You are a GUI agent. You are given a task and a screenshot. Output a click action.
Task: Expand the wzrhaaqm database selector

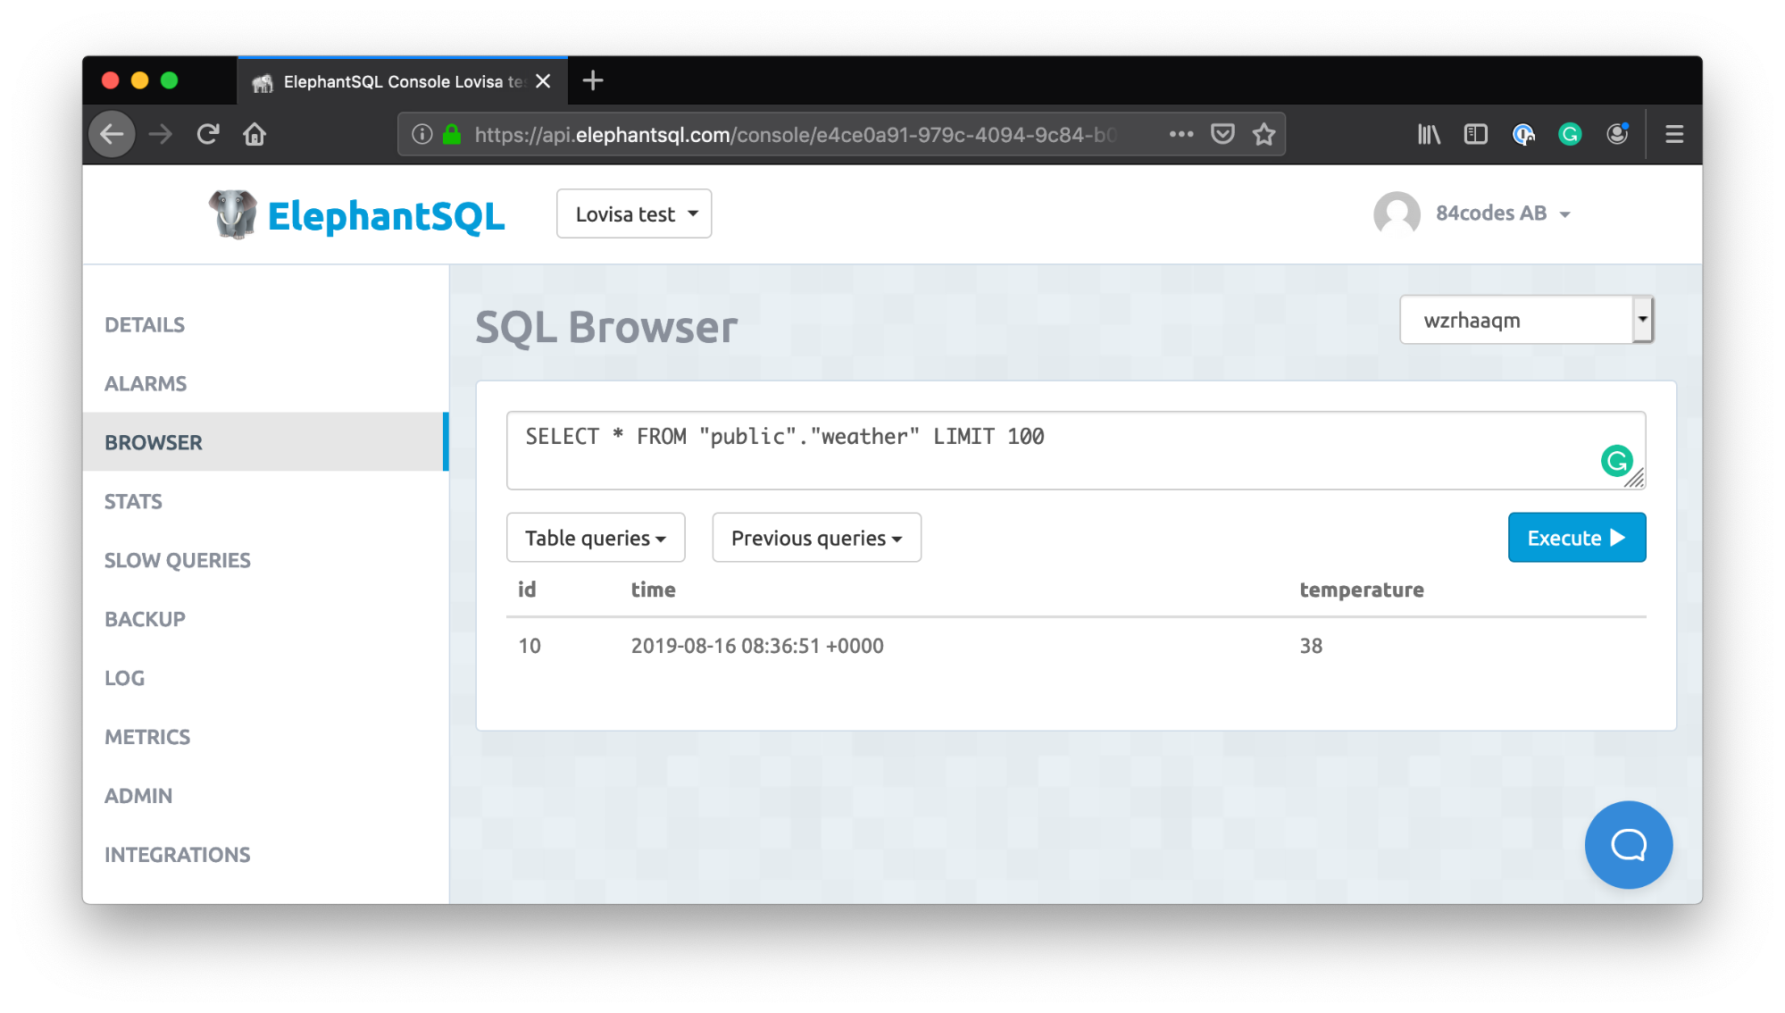1527,320
